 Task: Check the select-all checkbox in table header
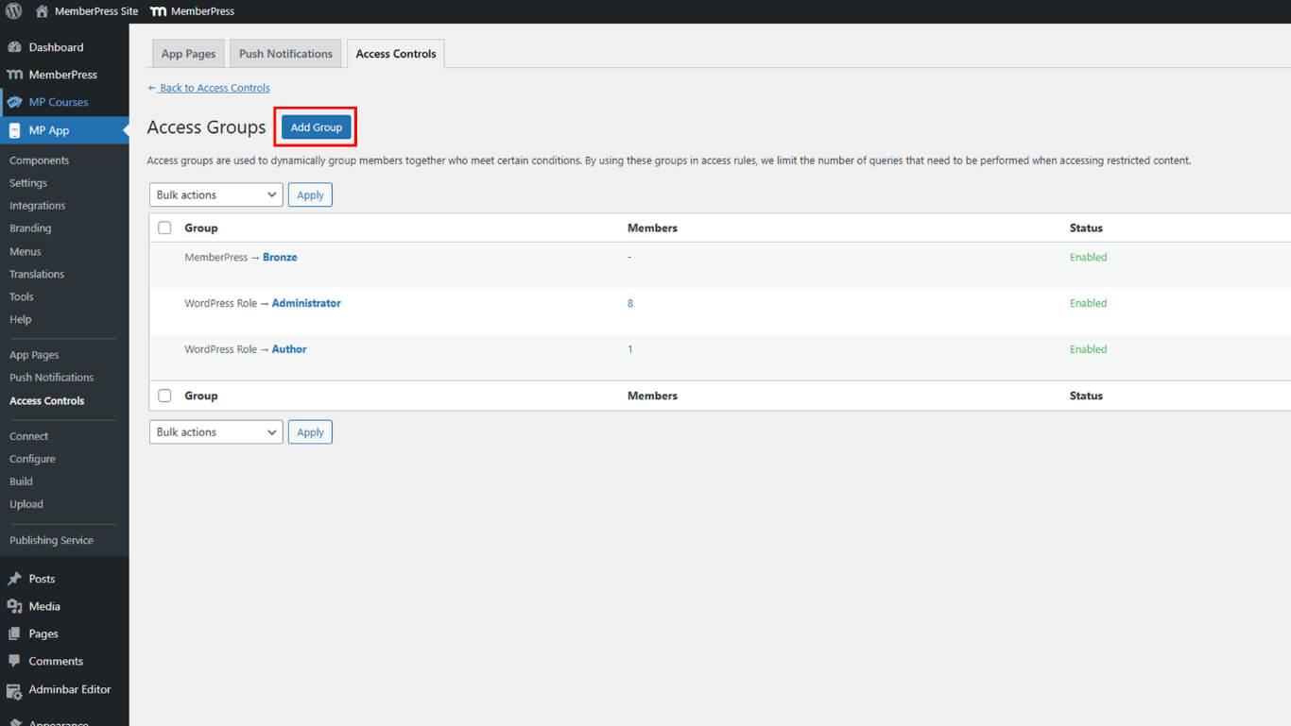(164, 228)
